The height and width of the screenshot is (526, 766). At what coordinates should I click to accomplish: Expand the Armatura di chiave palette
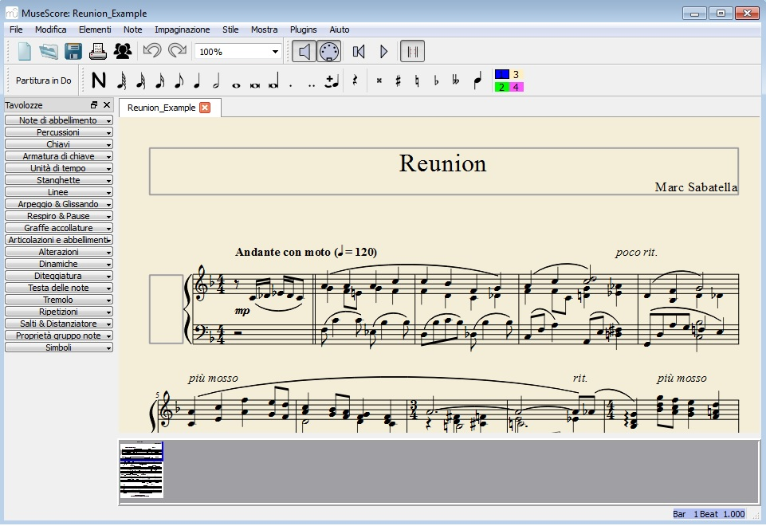point(59,156)
